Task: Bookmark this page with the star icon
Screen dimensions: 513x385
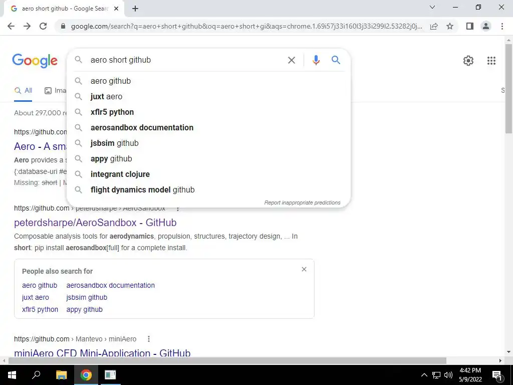Action: point(450,26)
